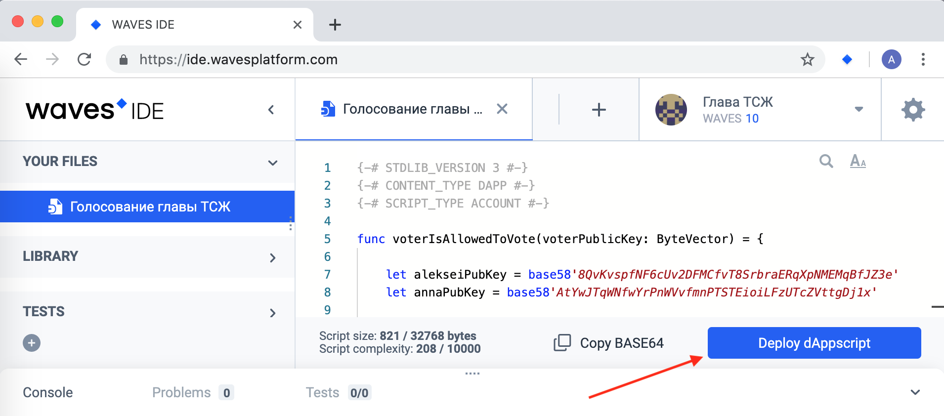Switch to the Console tab
The width and height of the screenshot is (944, 416).
coord(48,392)
